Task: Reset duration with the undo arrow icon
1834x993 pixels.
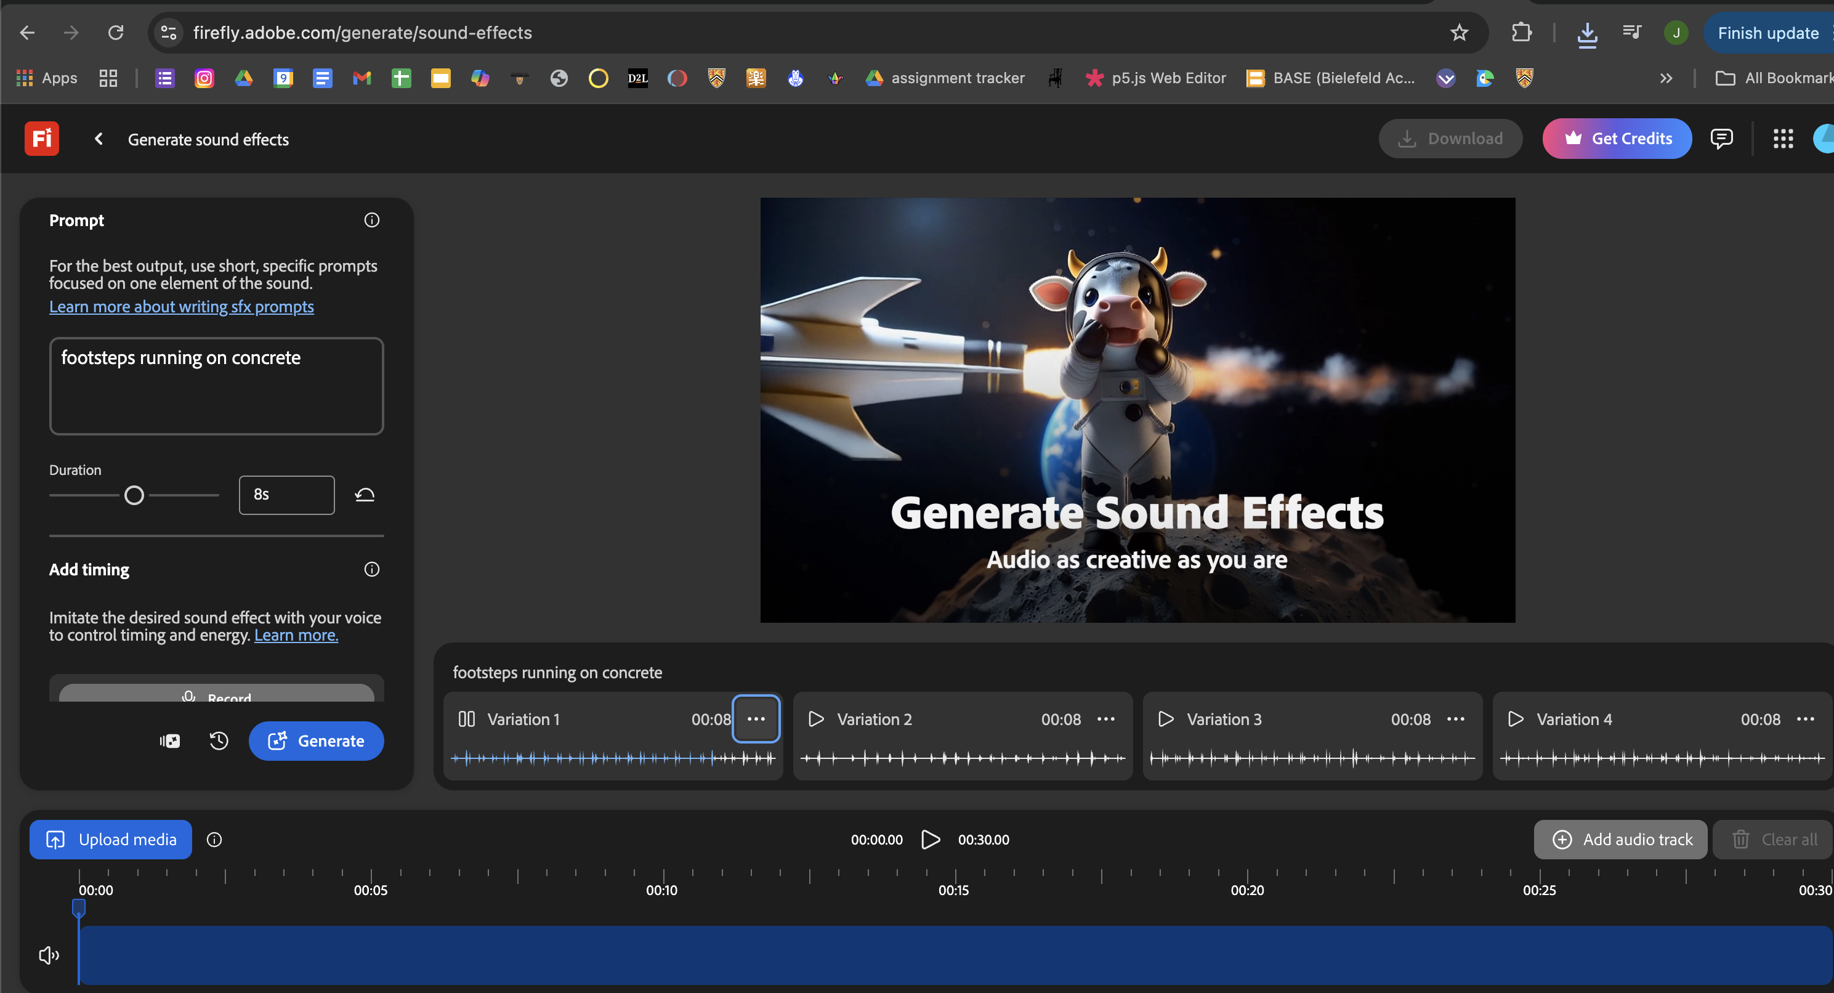Action: tap(365, 495)
